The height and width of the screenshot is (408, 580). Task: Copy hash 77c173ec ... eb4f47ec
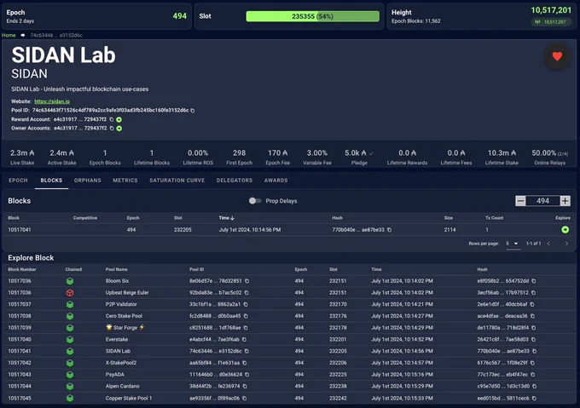532,375
